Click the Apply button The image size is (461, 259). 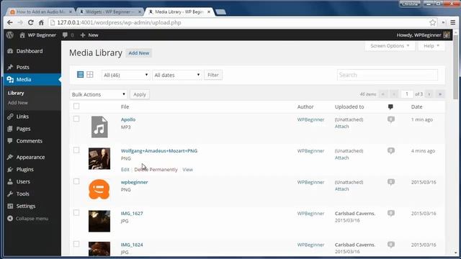140,94
